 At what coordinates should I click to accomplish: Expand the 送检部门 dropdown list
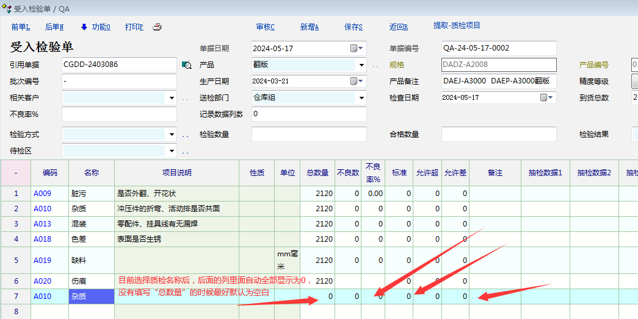point(361,98)
